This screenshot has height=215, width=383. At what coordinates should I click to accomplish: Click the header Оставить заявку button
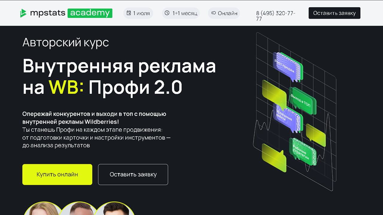335,13
